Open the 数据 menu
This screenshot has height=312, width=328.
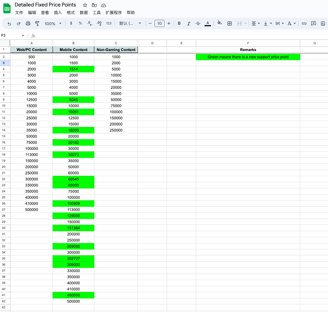coord(84,13)
